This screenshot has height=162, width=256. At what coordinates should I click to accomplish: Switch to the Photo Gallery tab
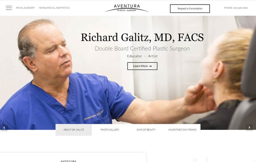coord(110,130)
